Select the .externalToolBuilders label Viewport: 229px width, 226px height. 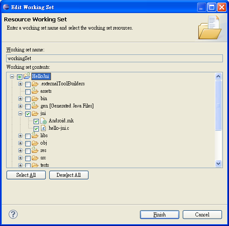pos(63,84)
